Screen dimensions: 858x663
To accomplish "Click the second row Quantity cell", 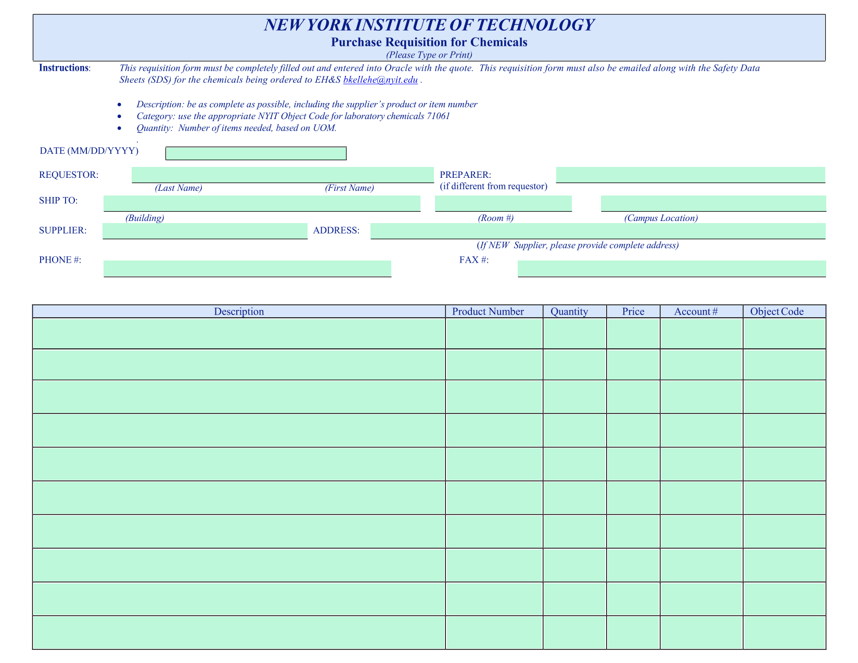I will pos(575,365).
